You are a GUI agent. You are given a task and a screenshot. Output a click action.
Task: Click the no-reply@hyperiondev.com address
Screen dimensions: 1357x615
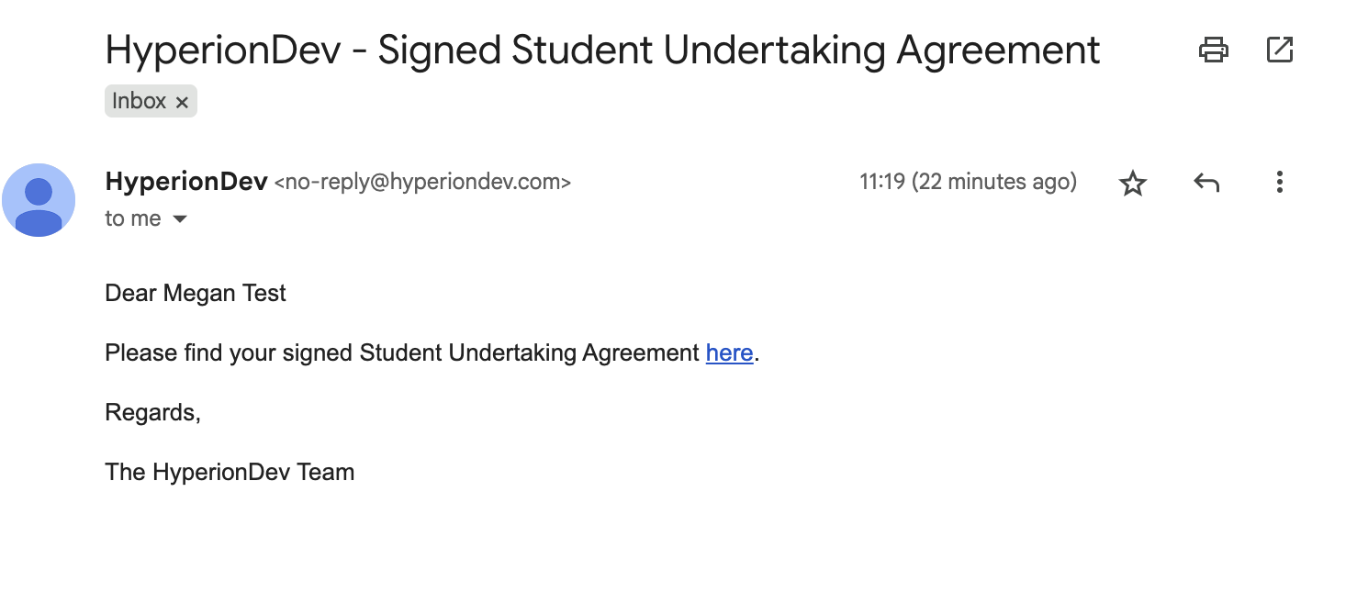(422, 183)
